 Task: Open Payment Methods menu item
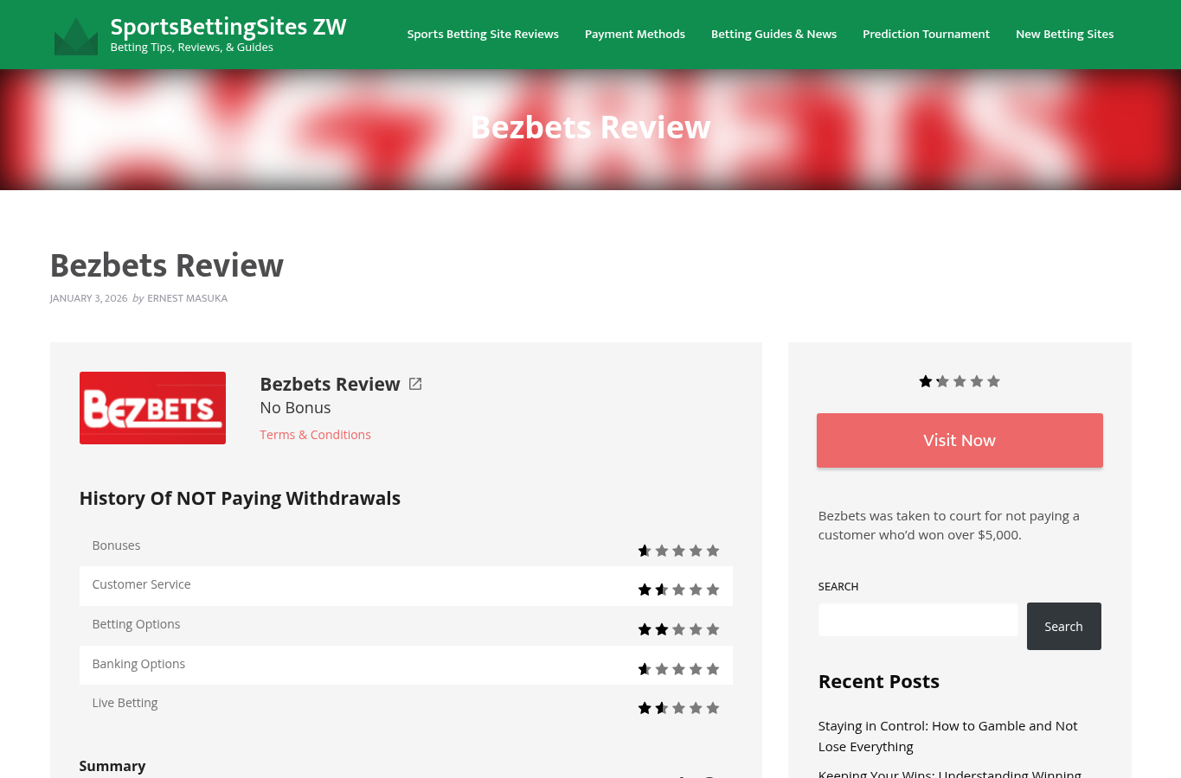click(x=635, y=35)
